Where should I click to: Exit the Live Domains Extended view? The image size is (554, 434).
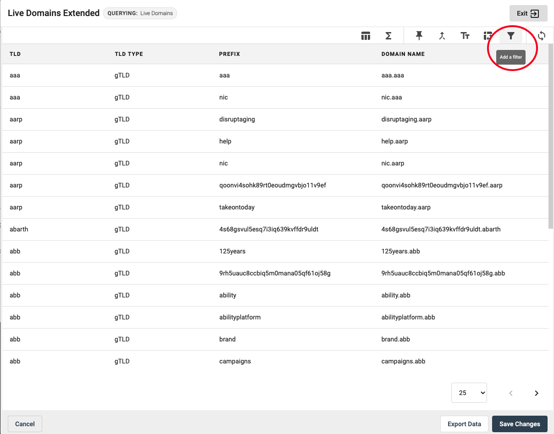tap(528, 13)
